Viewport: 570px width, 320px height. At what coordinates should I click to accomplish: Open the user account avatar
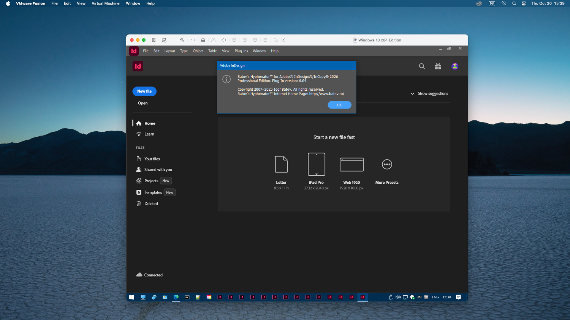pos(454,66)
